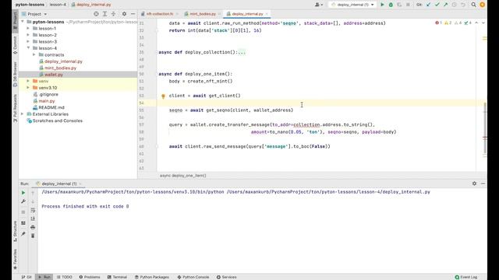Expand all in Project panel

[x=104, y=14]
